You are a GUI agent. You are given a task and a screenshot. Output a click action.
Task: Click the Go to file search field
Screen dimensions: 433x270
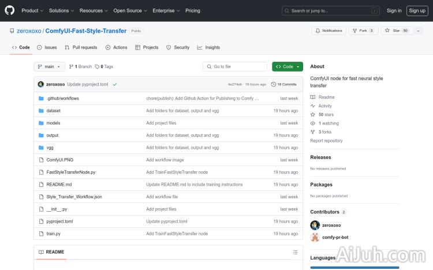click(235, 66)
